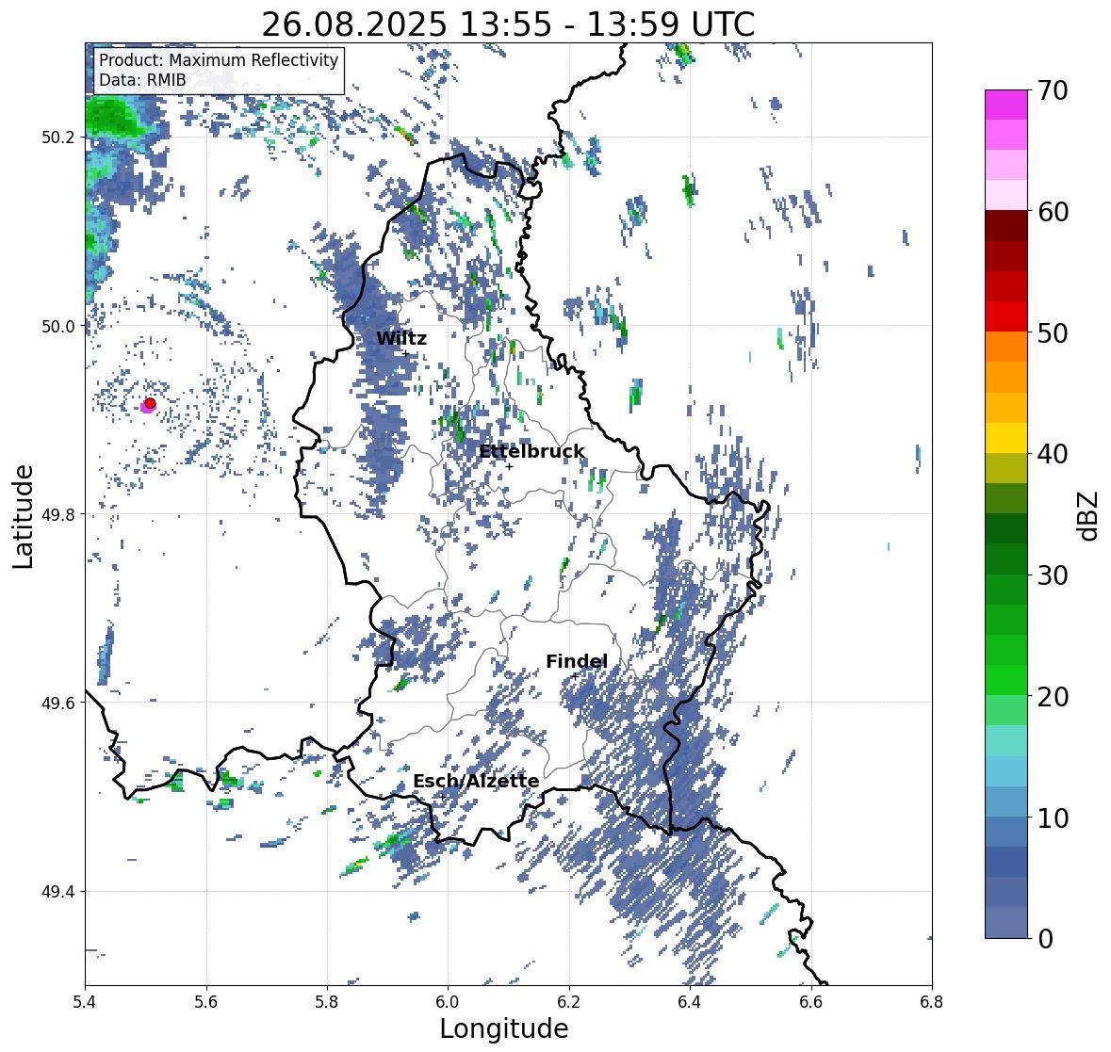This screenshot has width=1111, height=1052.
Task: Click longitude tick label 5.8
Action: (327, 1002)
